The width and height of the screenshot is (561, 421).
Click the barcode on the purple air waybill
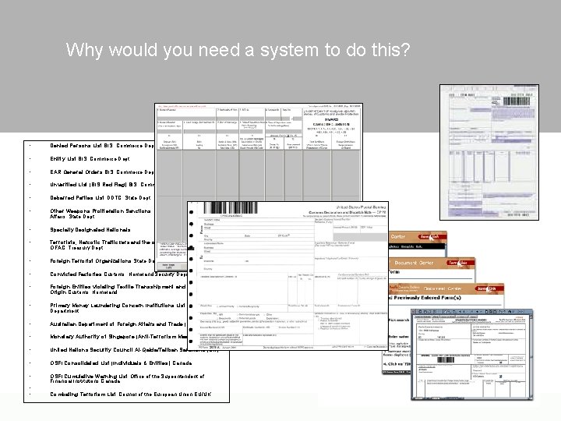point(517,101)
